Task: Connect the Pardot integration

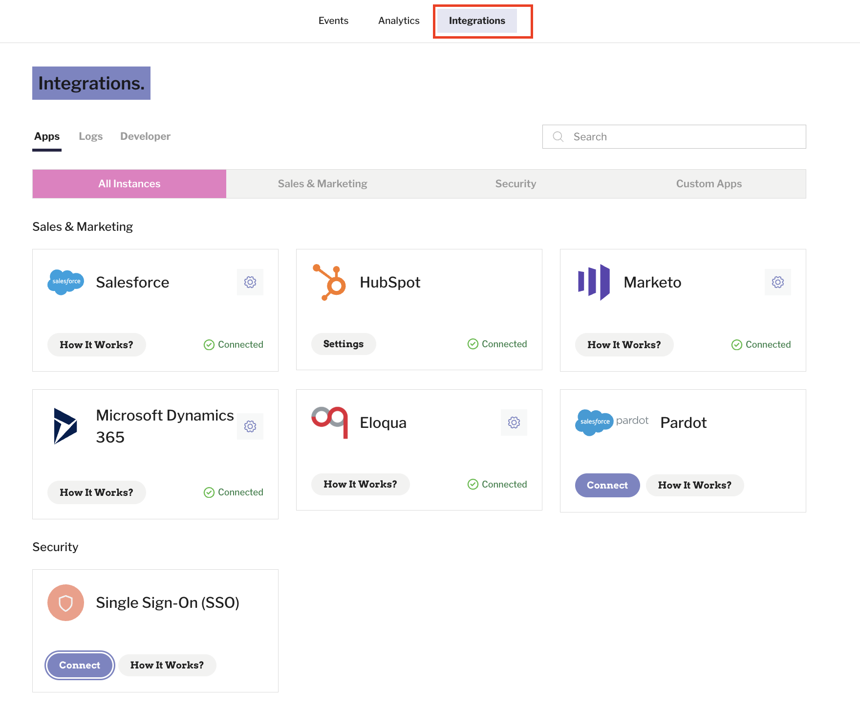Action: [607, 485]
